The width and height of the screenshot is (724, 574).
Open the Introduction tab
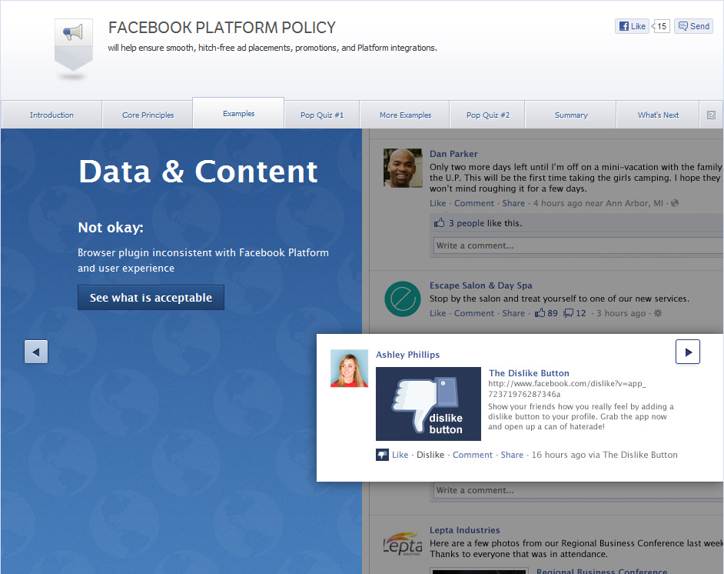coord(51,115)
